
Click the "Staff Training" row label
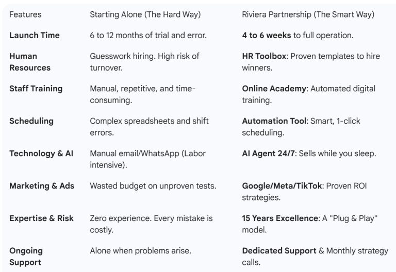pos(36,89)
